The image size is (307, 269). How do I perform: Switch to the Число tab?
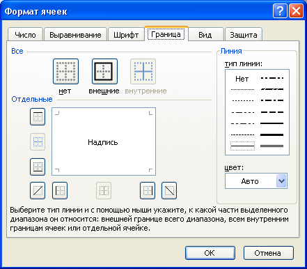(25, 35)
